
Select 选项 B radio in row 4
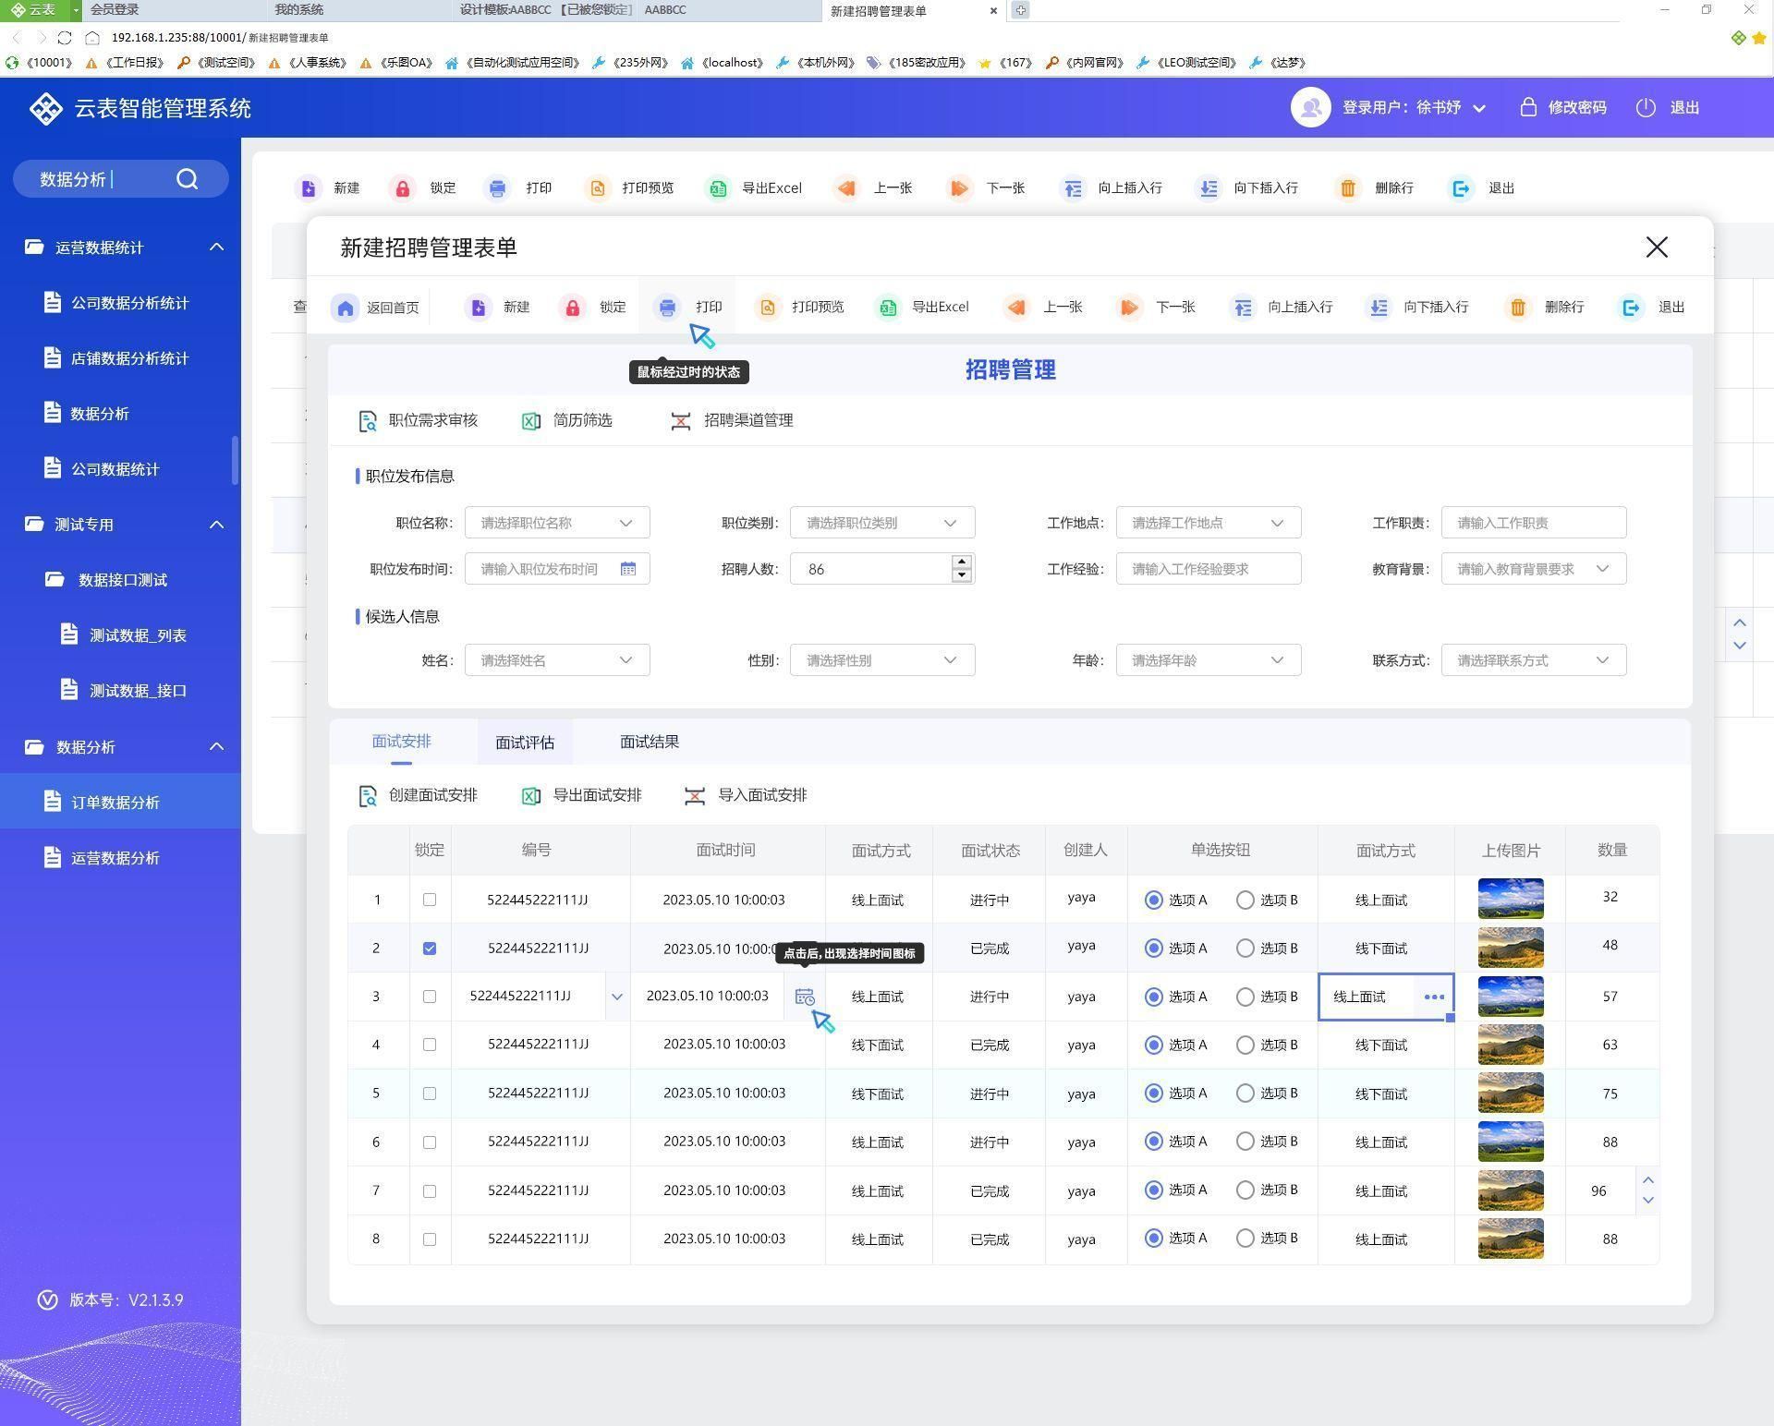point(1245,1045)
